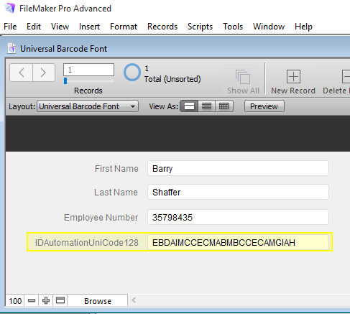
Task: Switch to Form view
Action: [x=189, y=106]
